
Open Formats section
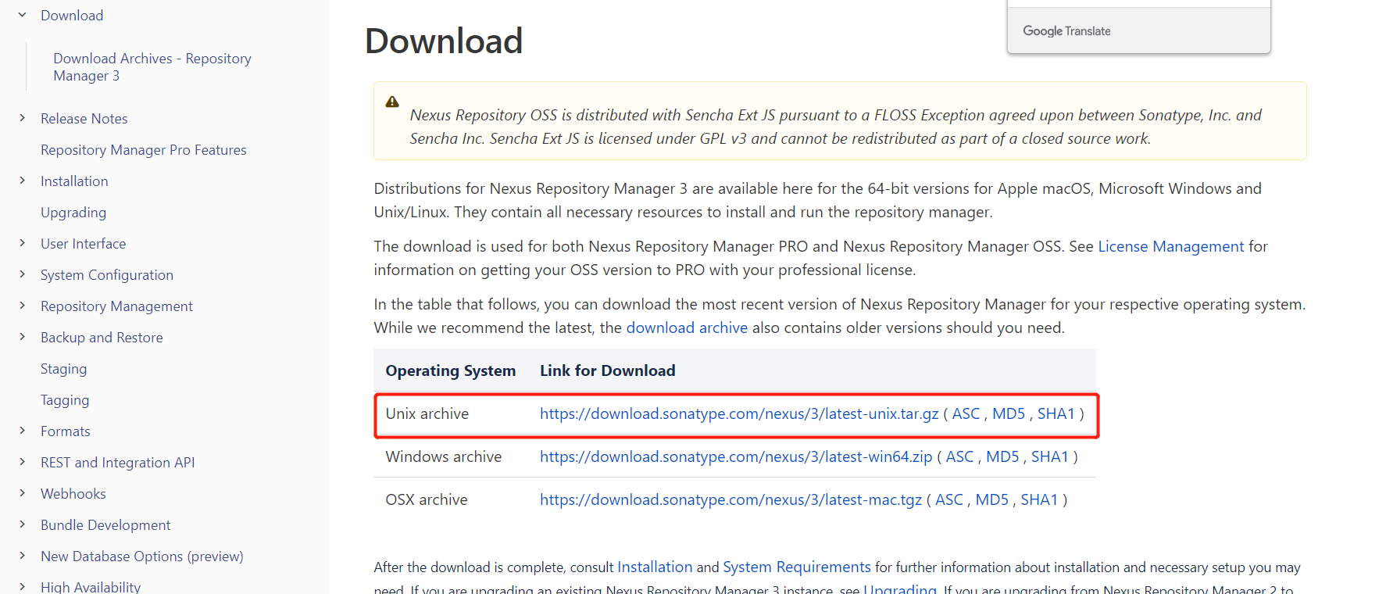(66, 431)
